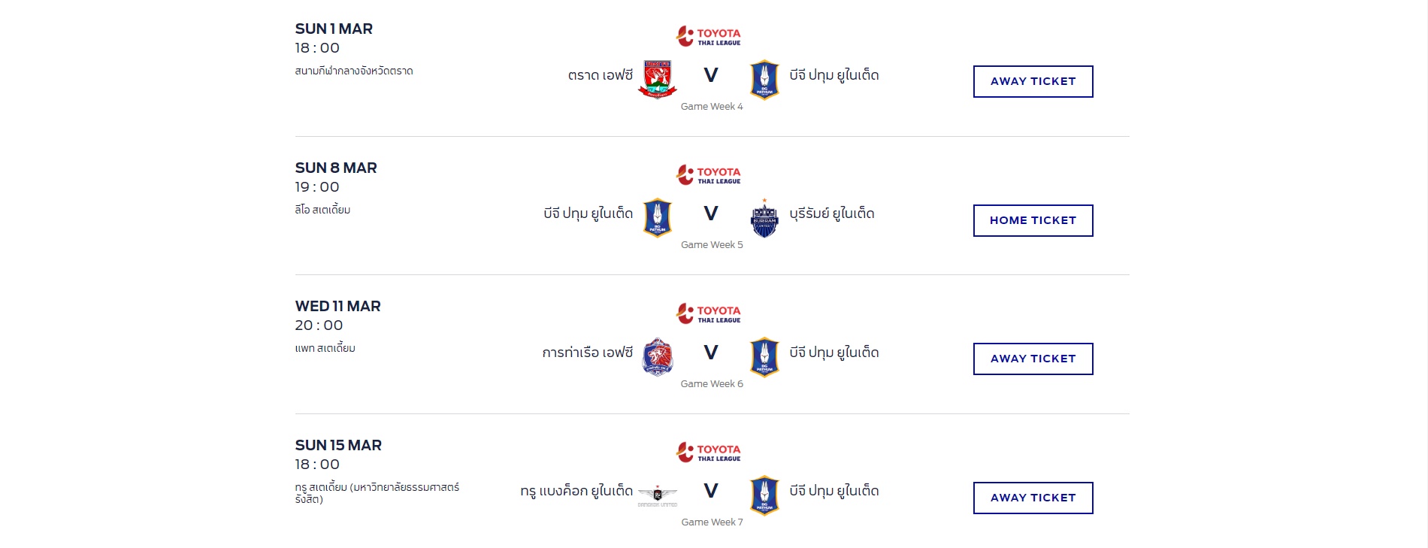1428x548 pixels.
Task: Buy Home Ticket for Sun 8 Mar match
Action: coord(1033,220)
